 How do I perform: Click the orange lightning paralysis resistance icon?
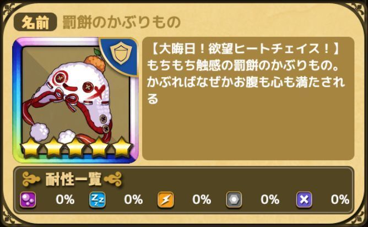(x=166, y=200)
